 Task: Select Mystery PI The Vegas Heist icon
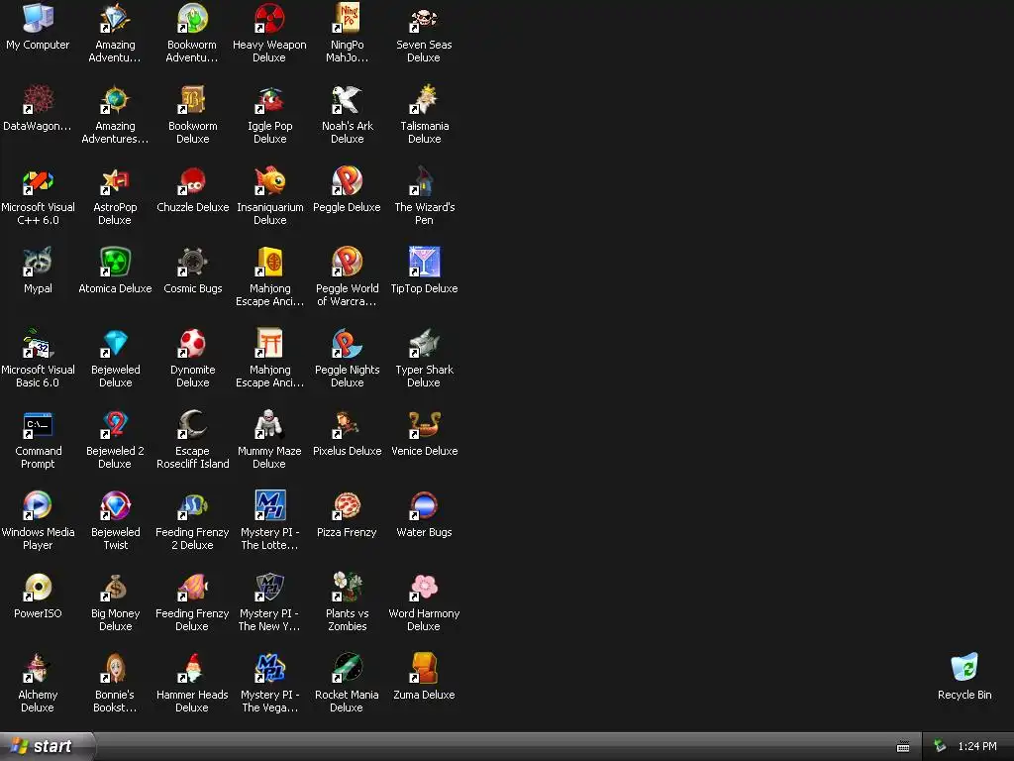(269, 668)
